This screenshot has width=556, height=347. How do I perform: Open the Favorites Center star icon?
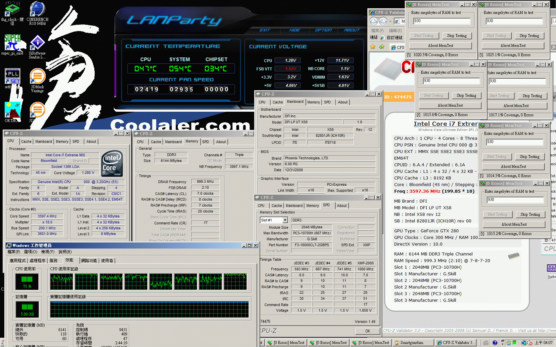point(373,47)
